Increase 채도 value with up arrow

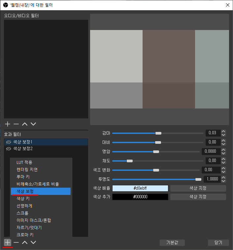click(x=223, y=159)
